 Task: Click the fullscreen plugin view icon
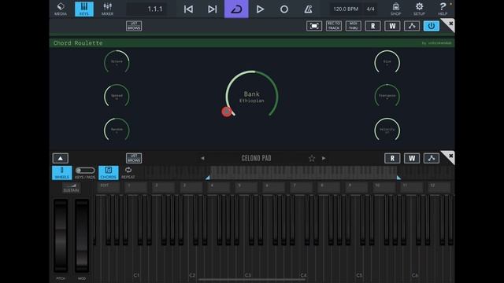[x=314, y=26]
